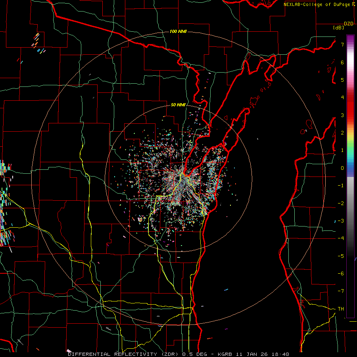Screen dimensions: 357x357
Task: Click the -3 value on the color scale
Action: pos(341,221)
